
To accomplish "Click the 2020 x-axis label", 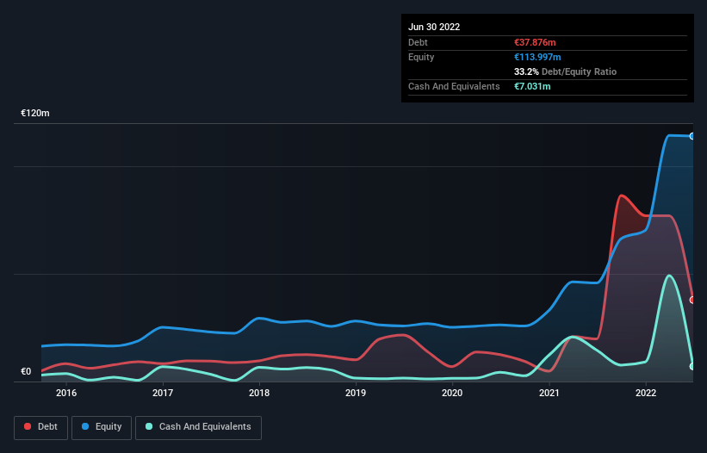I will click(x=452, y=393).
